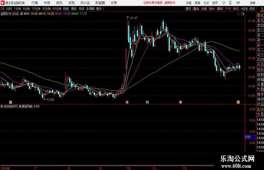
Task: Open the 资讯 menu
Action: click(59, 3)
